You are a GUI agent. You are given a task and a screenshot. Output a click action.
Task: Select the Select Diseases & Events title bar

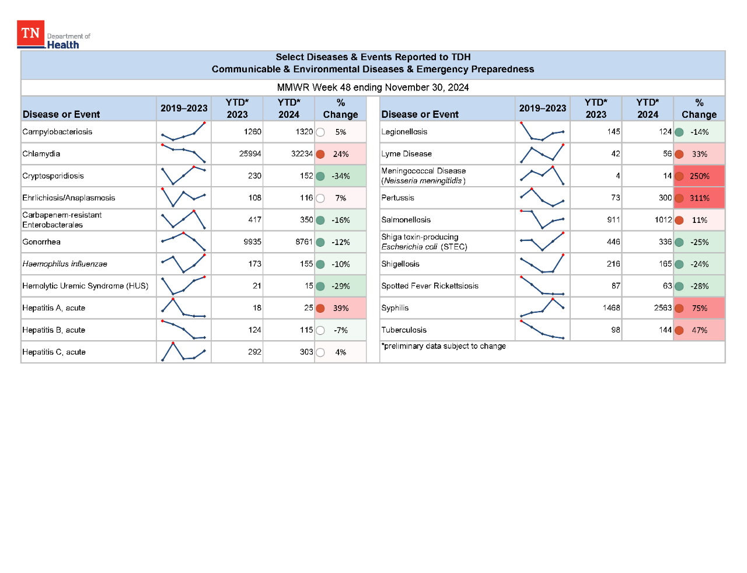[x=372, y=63]
